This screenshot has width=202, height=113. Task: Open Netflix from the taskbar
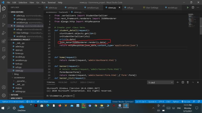(x=36, y=105)
